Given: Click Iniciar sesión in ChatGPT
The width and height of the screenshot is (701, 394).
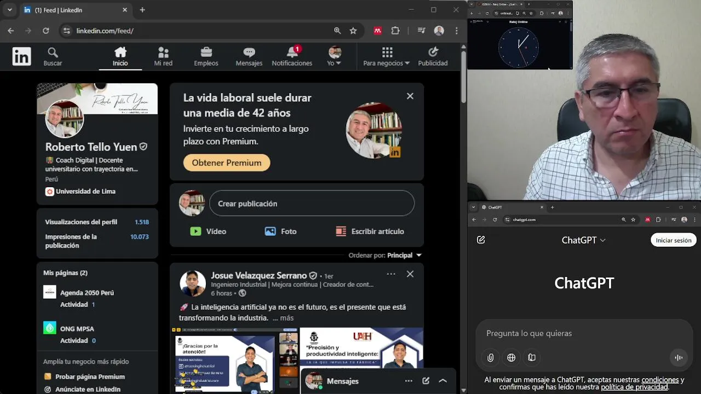Looking at the screenshot, I should (x=674, y=240).
